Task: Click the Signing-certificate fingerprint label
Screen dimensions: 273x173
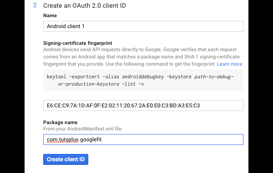Action: [78, 43]
